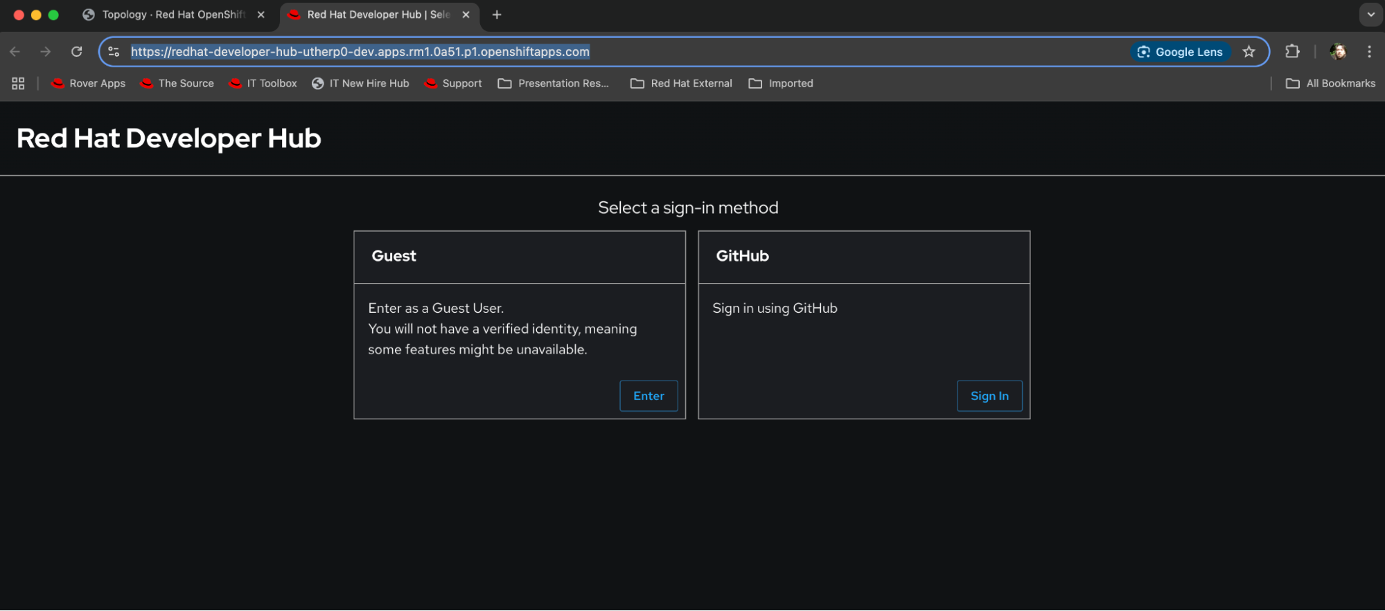This screenshot has height=611, width=1385.
Task: Expand the tab search dropdown arrow
Action: pyautogui.click(x=1370, y=15)
